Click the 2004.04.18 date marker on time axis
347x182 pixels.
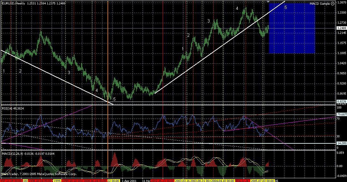(x=222, y=181)
